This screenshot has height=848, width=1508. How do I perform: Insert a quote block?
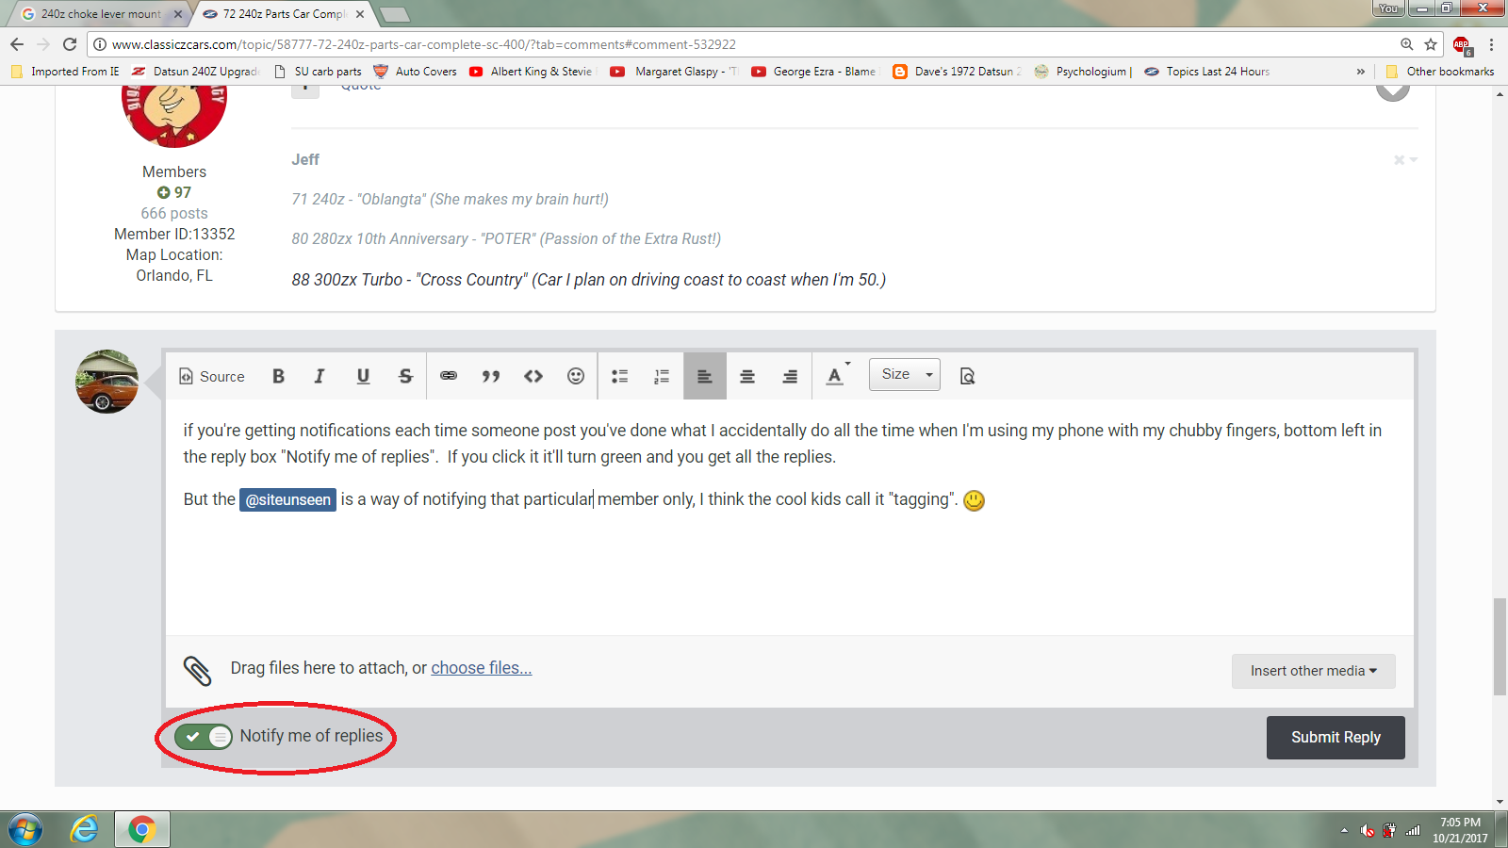pyautogui.click(x=491, y=376)
